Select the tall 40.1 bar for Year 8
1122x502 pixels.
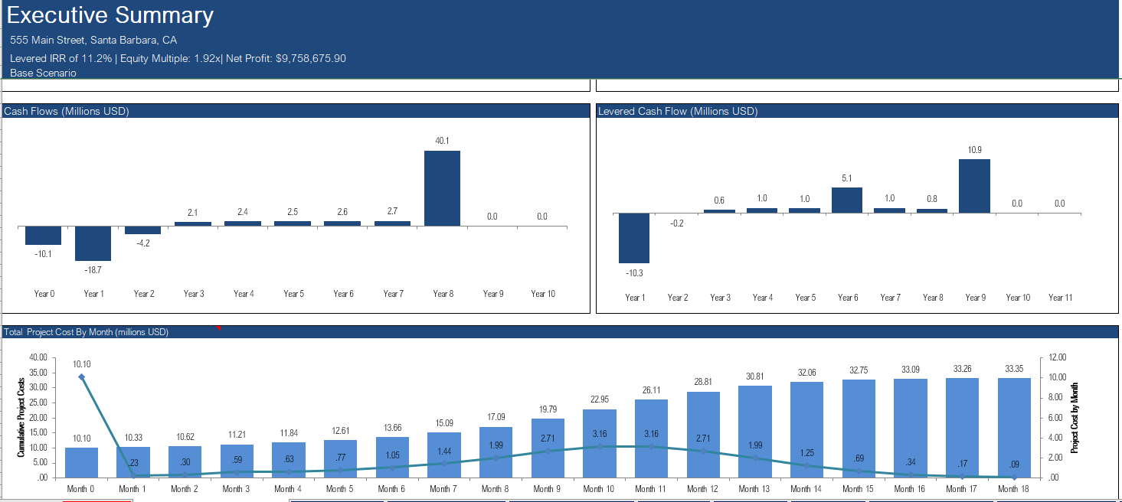click(x=443, y=187)
